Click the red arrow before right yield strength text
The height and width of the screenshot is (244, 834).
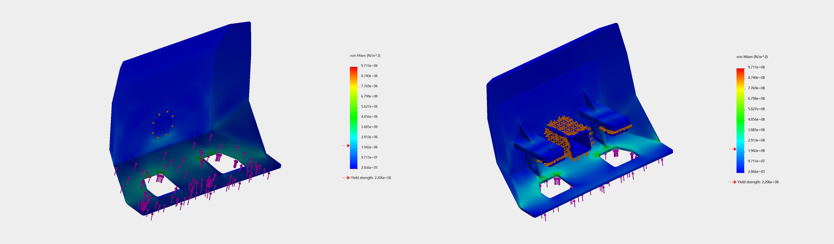[x=732, y=182]
